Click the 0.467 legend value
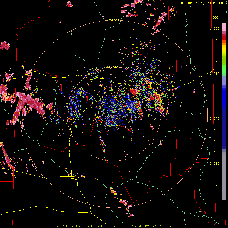Image resolution: width=228 pixels, height=228 pixels. click(215, 141)
